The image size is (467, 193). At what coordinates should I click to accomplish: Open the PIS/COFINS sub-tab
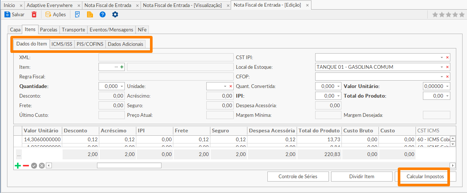[x=90, y=44]
